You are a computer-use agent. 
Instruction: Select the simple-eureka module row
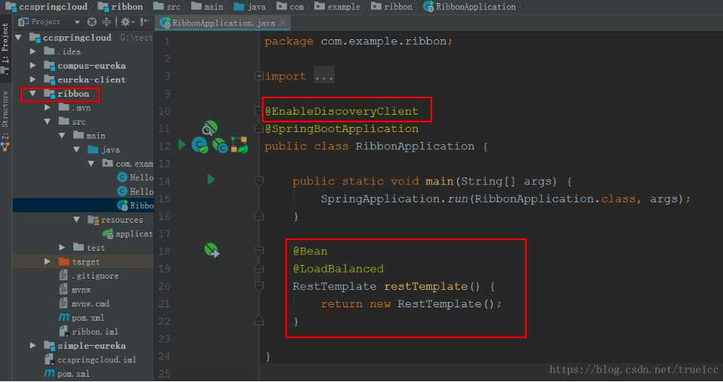click(x=83, y=345)
